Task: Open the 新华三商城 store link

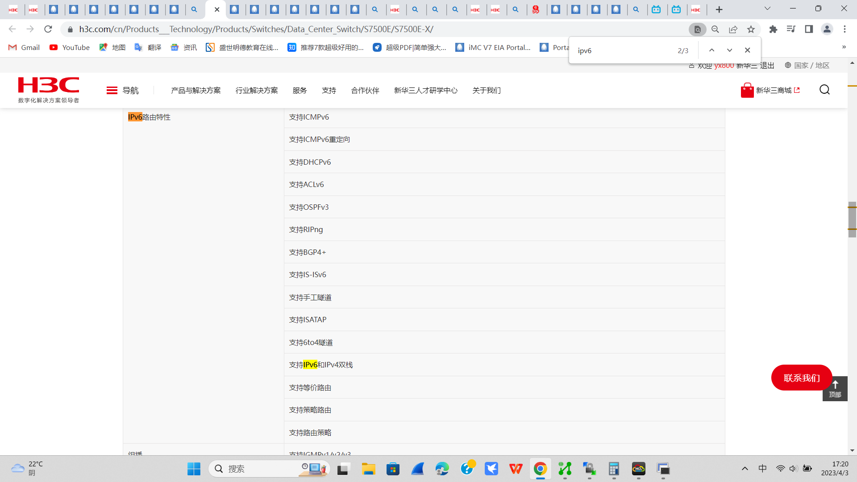Action: coord(773,91)
